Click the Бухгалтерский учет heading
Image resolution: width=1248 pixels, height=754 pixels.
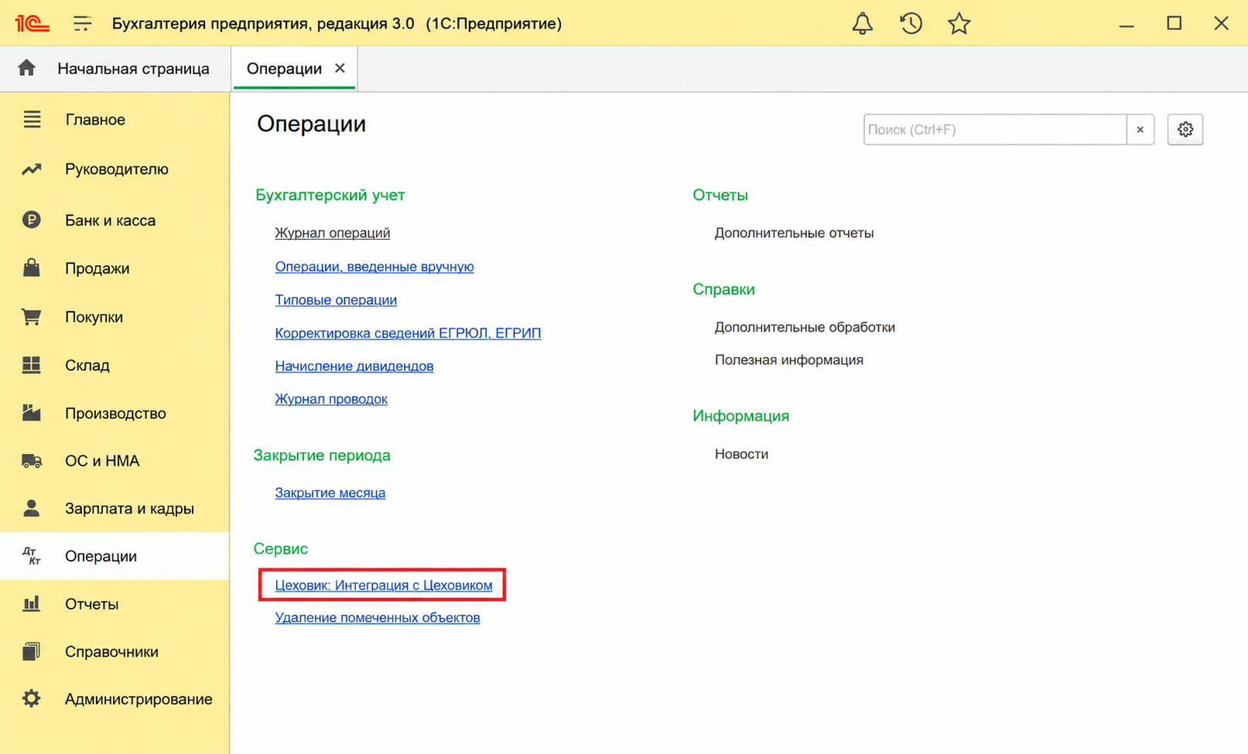point(330,195)
